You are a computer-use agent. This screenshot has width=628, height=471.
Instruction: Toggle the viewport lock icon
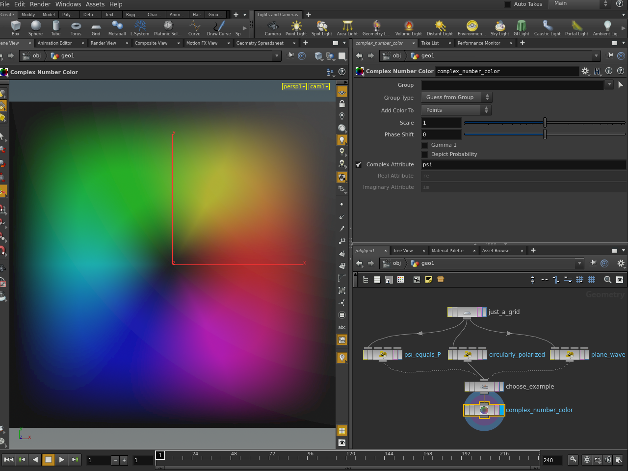pyautogui.click(x=342, y=104)
